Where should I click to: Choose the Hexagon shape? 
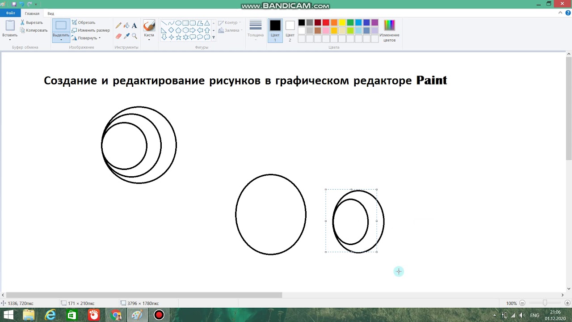click(185, 30)
